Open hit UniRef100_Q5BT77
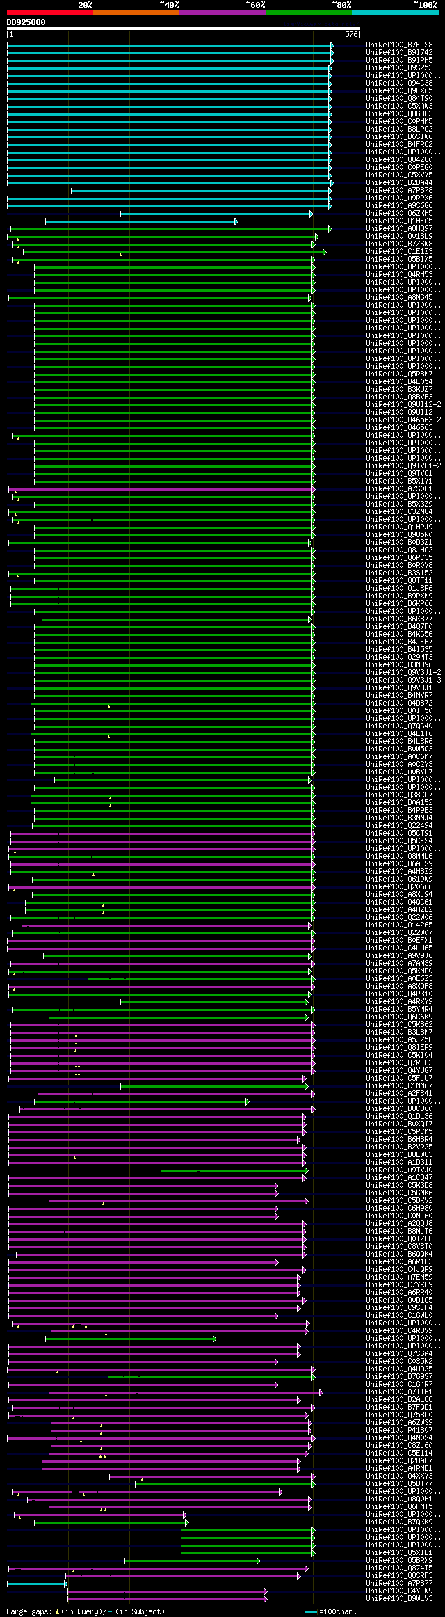This screenshot has height=1617, width=445. click(399, 1484)
